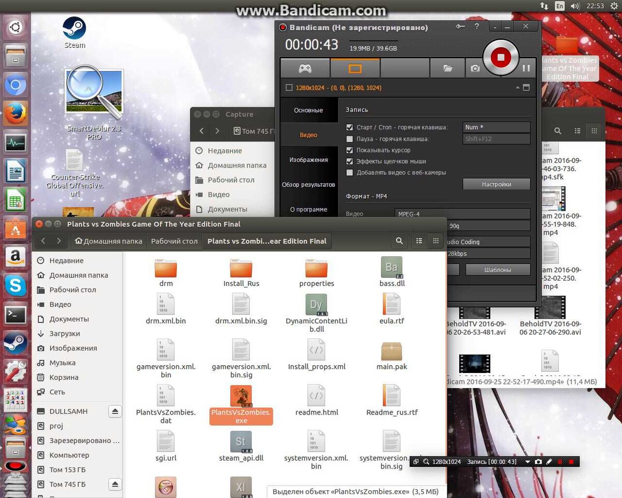Pause the Bandicam recording

[526, 68]
